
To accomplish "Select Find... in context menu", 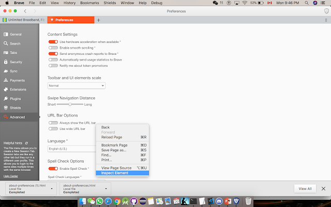I will point(123,155).
